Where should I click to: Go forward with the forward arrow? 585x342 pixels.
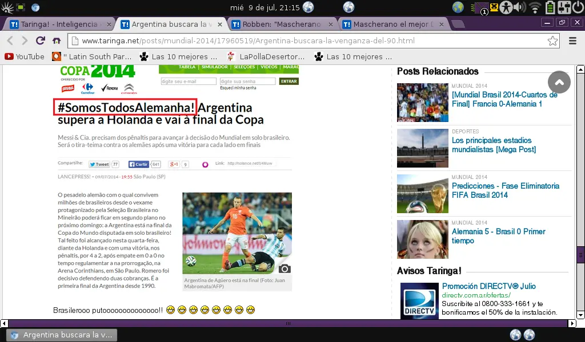click(x=25, y=40)
